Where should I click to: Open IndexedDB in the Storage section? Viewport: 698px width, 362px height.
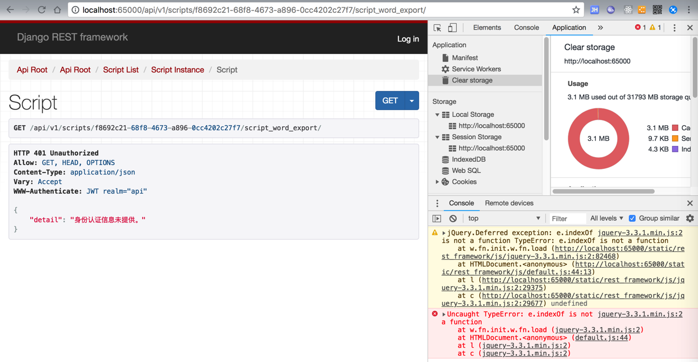[x=469, y=159]
